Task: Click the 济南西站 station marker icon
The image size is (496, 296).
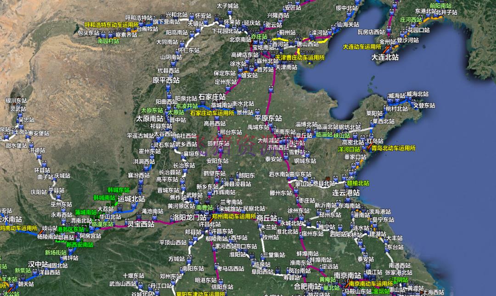Action: pyautogui.click(x=282, y=141)
